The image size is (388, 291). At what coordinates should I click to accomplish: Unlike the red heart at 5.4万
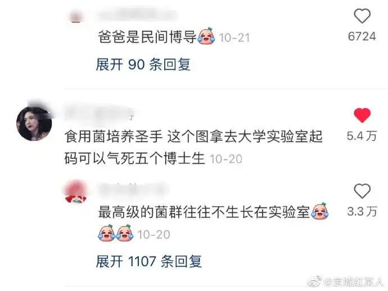pyautogui.click(x=362, y=115)
